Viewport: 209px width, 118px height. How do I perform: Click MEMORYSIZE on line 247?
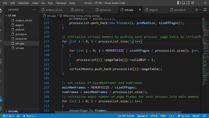[x=100, y=88]
